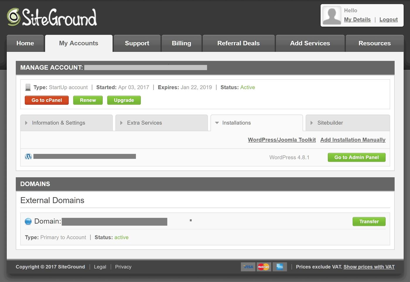The width and height of the screenshot is (410, 282).
Task: Click Add Installation Manually link
Action: pyautogui.click(x=353, y=140)
